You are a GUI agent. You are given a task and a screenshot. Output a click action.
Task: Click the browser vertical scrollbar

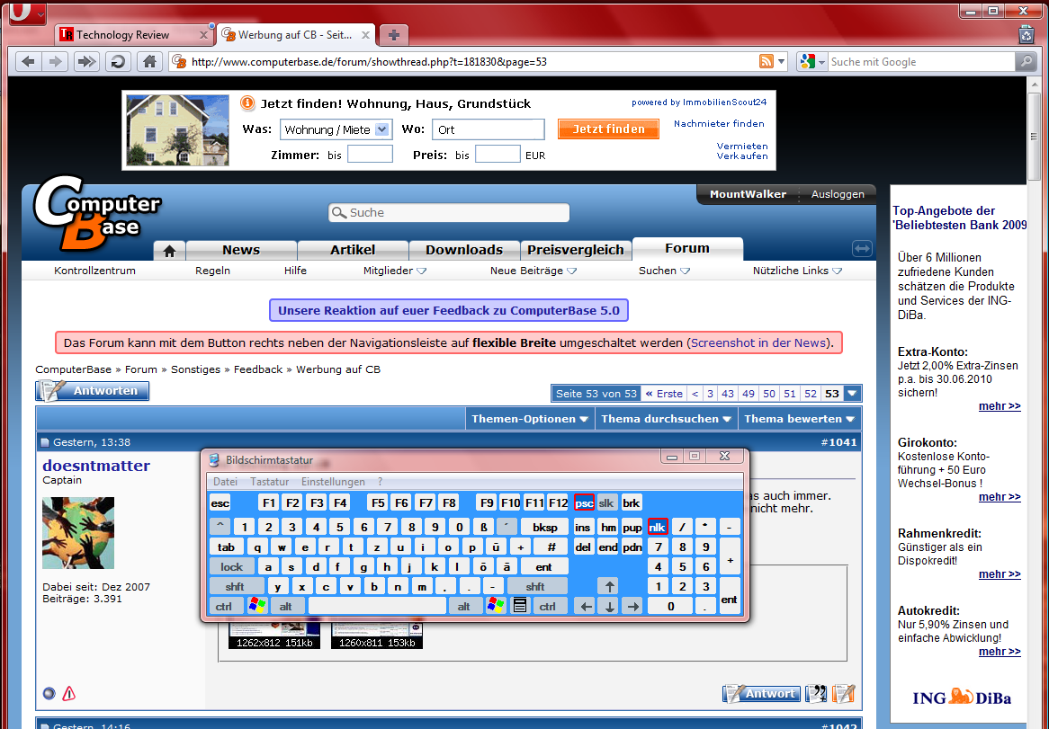click(1035, 138)
